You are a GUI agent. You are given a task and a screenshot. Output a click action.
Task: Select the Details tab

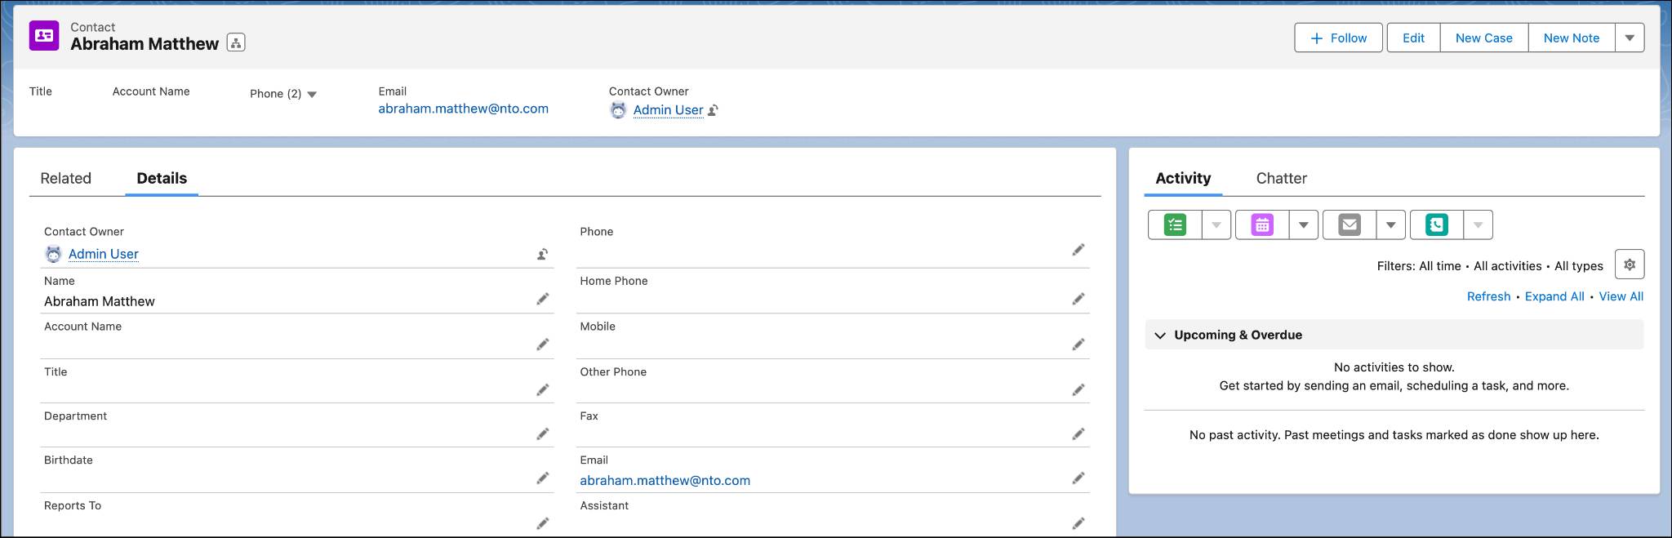point(162,178)
